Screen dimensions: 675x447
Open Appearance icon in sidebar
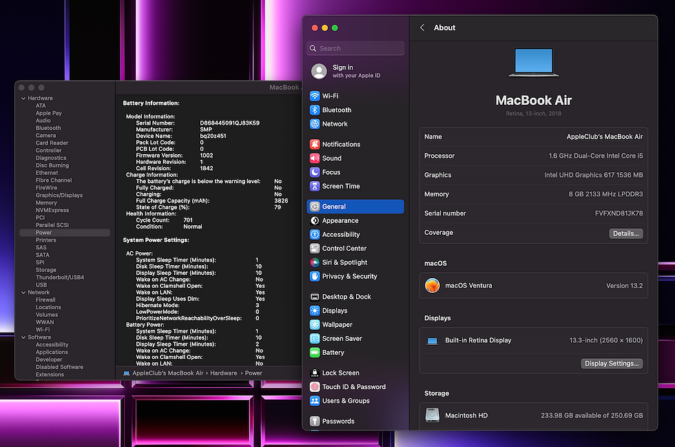315,220
